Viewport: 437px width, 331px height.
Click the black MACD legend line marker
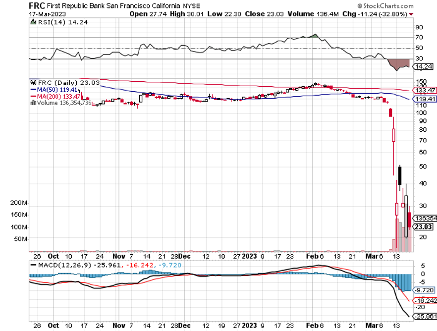34,265
